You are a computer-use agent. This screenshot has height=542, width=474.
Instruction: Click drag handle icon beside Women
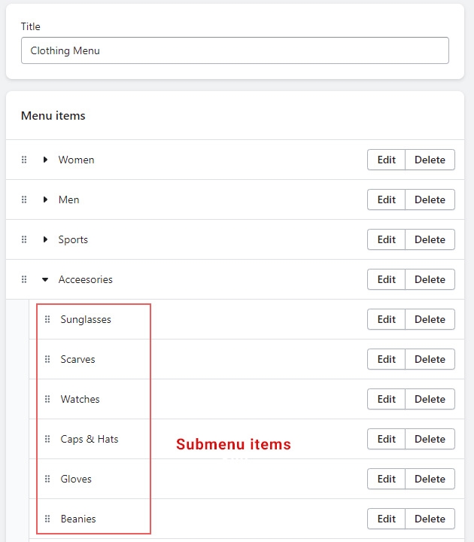tap(24, 160)
